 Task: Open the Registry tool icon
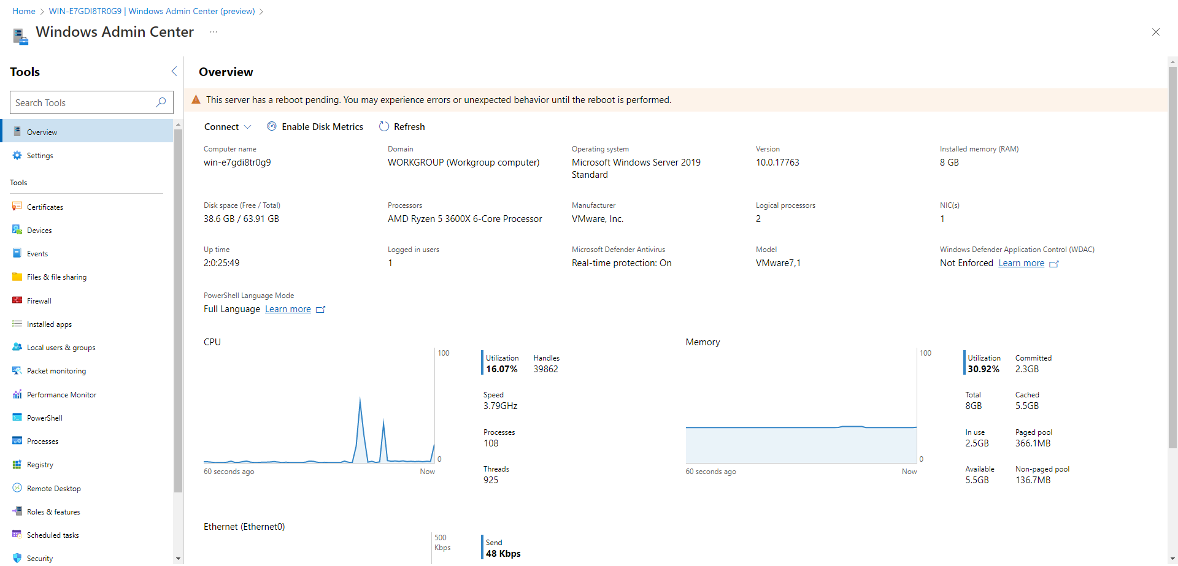(17, 464)
